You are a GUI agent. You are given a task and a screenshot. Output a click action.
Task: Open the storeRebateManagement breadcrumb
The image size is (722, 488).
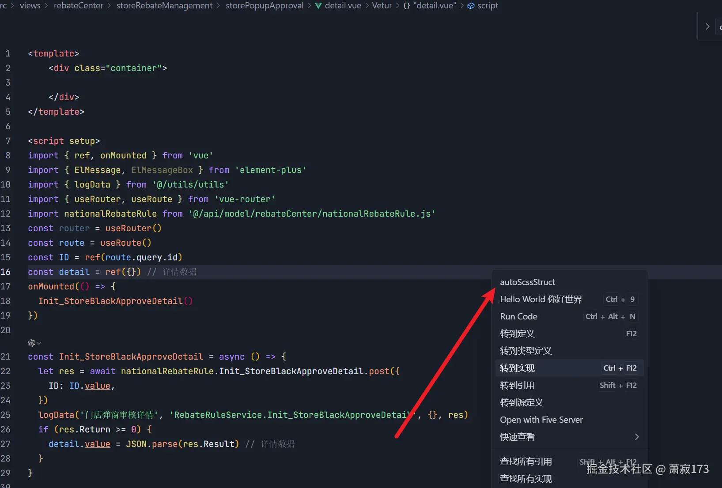(x=164, y=6)
